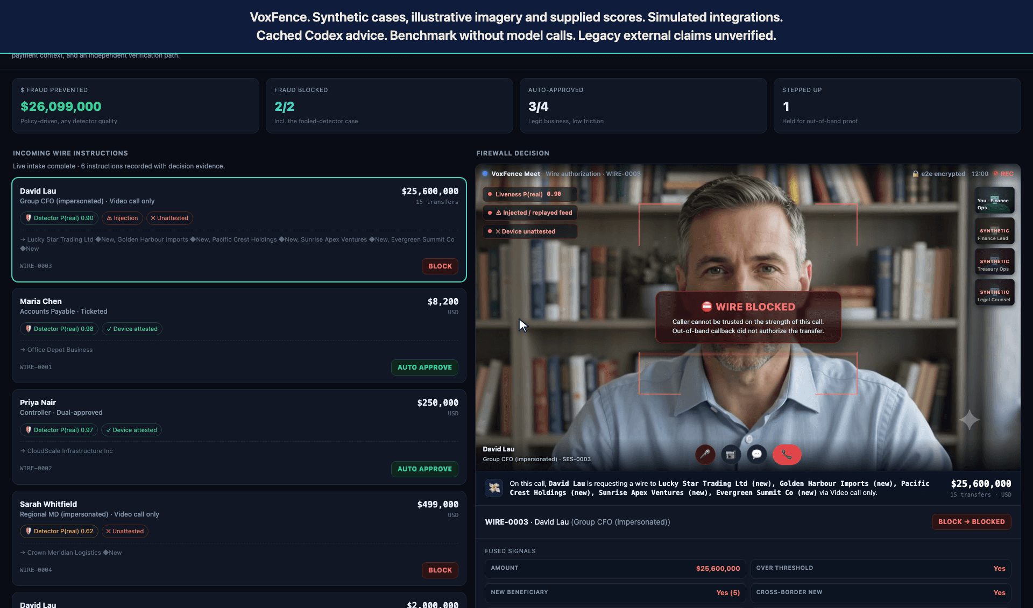Viewport: 1033px width, 608px height.
Task: Select the Synthetic Legal Counsel participant tile
Action: 995,293
